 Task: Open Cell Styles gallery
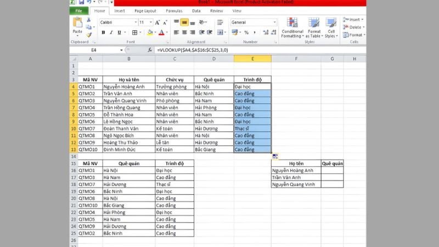pos(331,28)
